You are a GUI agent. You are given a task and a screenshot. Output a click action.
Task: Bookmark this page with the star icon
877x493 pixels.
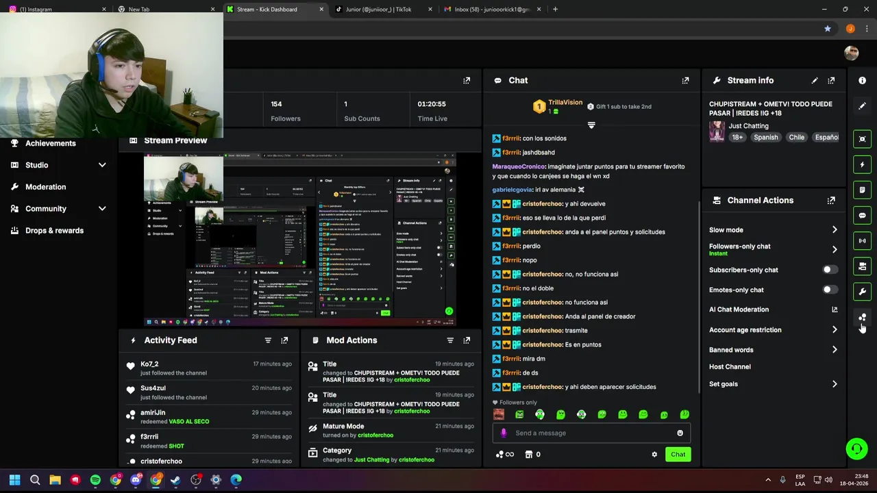coord(828,29)
